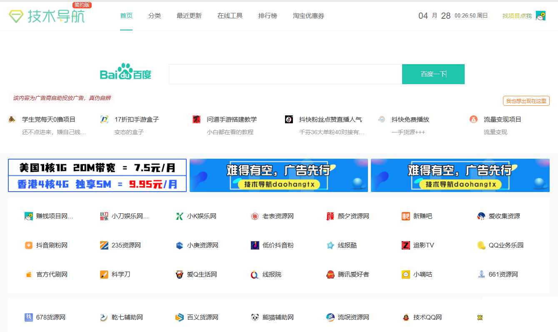Viewport: 558px width, 332px height.
Task: Open the 百义货源网 link
Action: 203,317
